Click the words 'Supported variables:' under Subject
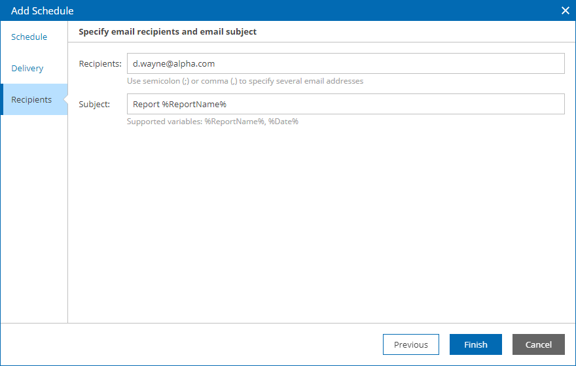Screen dimensions: 576x366 pos(164,122)
